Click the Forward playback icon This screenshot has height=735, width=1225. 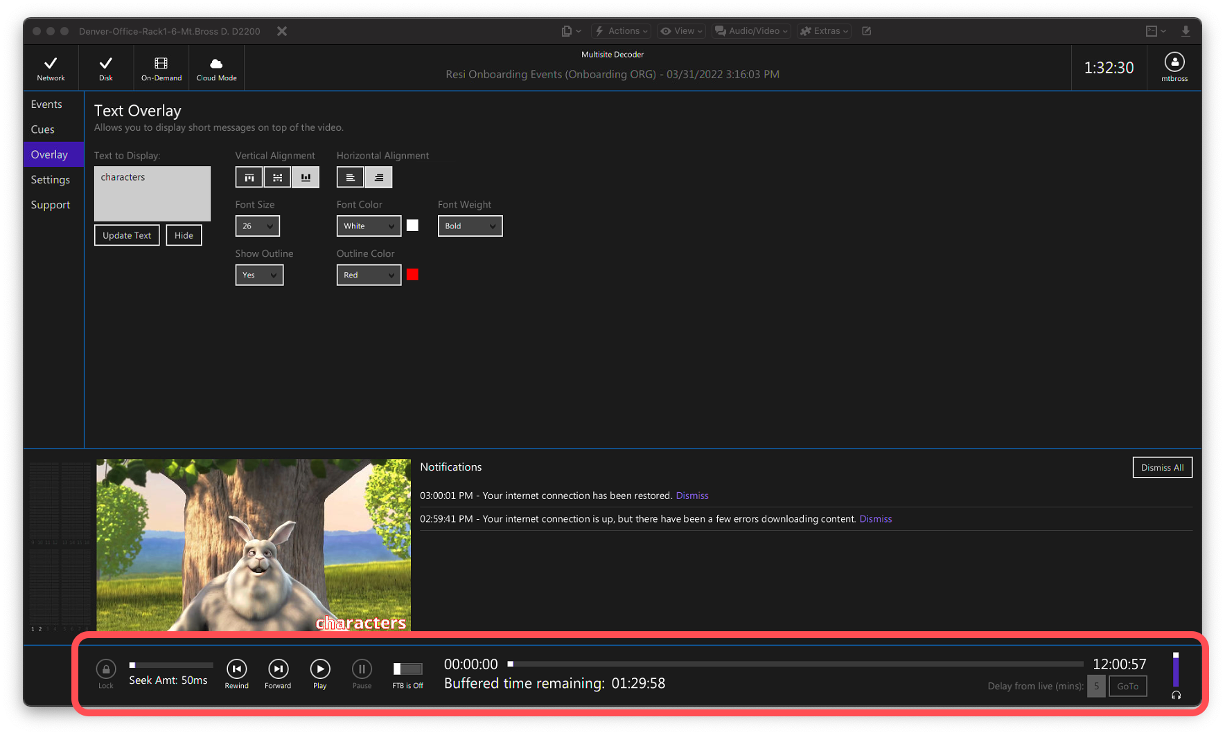pyautogui.click(x=278, y=669)
